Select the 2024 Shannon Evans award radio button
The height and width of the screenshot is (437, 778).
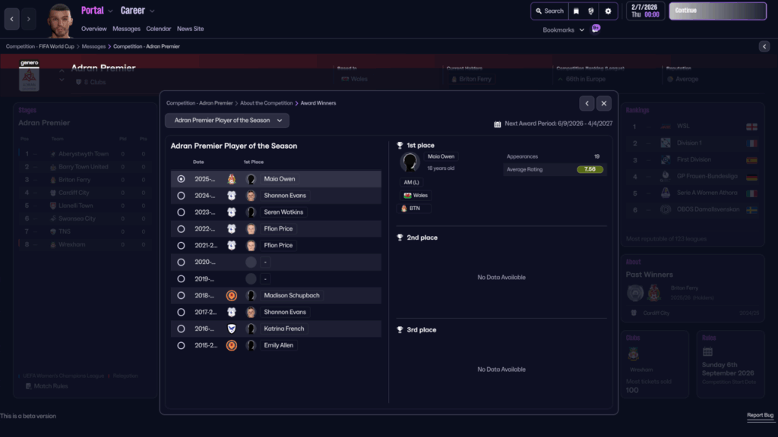[181, 195]
